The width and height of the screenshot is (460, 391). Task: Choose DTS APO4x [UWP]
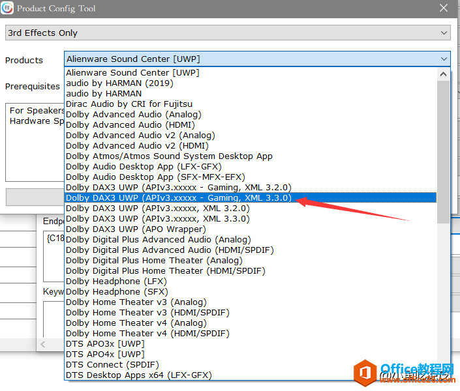click(x=251, y=355)
